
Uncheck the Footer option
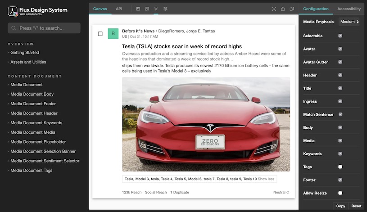pyautogui.click(x=340, y=180)
